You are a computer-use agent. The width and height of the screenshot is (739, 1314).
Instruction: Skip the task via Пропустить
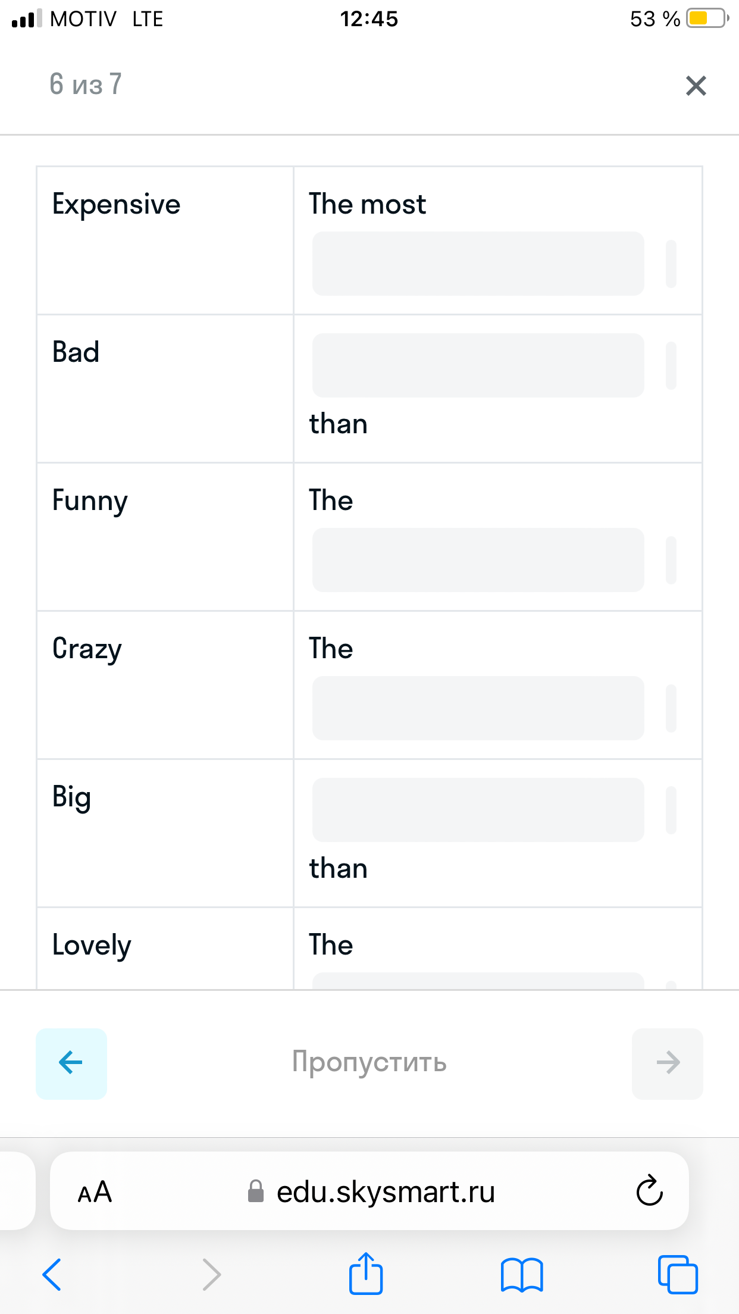click(369, 1062)
